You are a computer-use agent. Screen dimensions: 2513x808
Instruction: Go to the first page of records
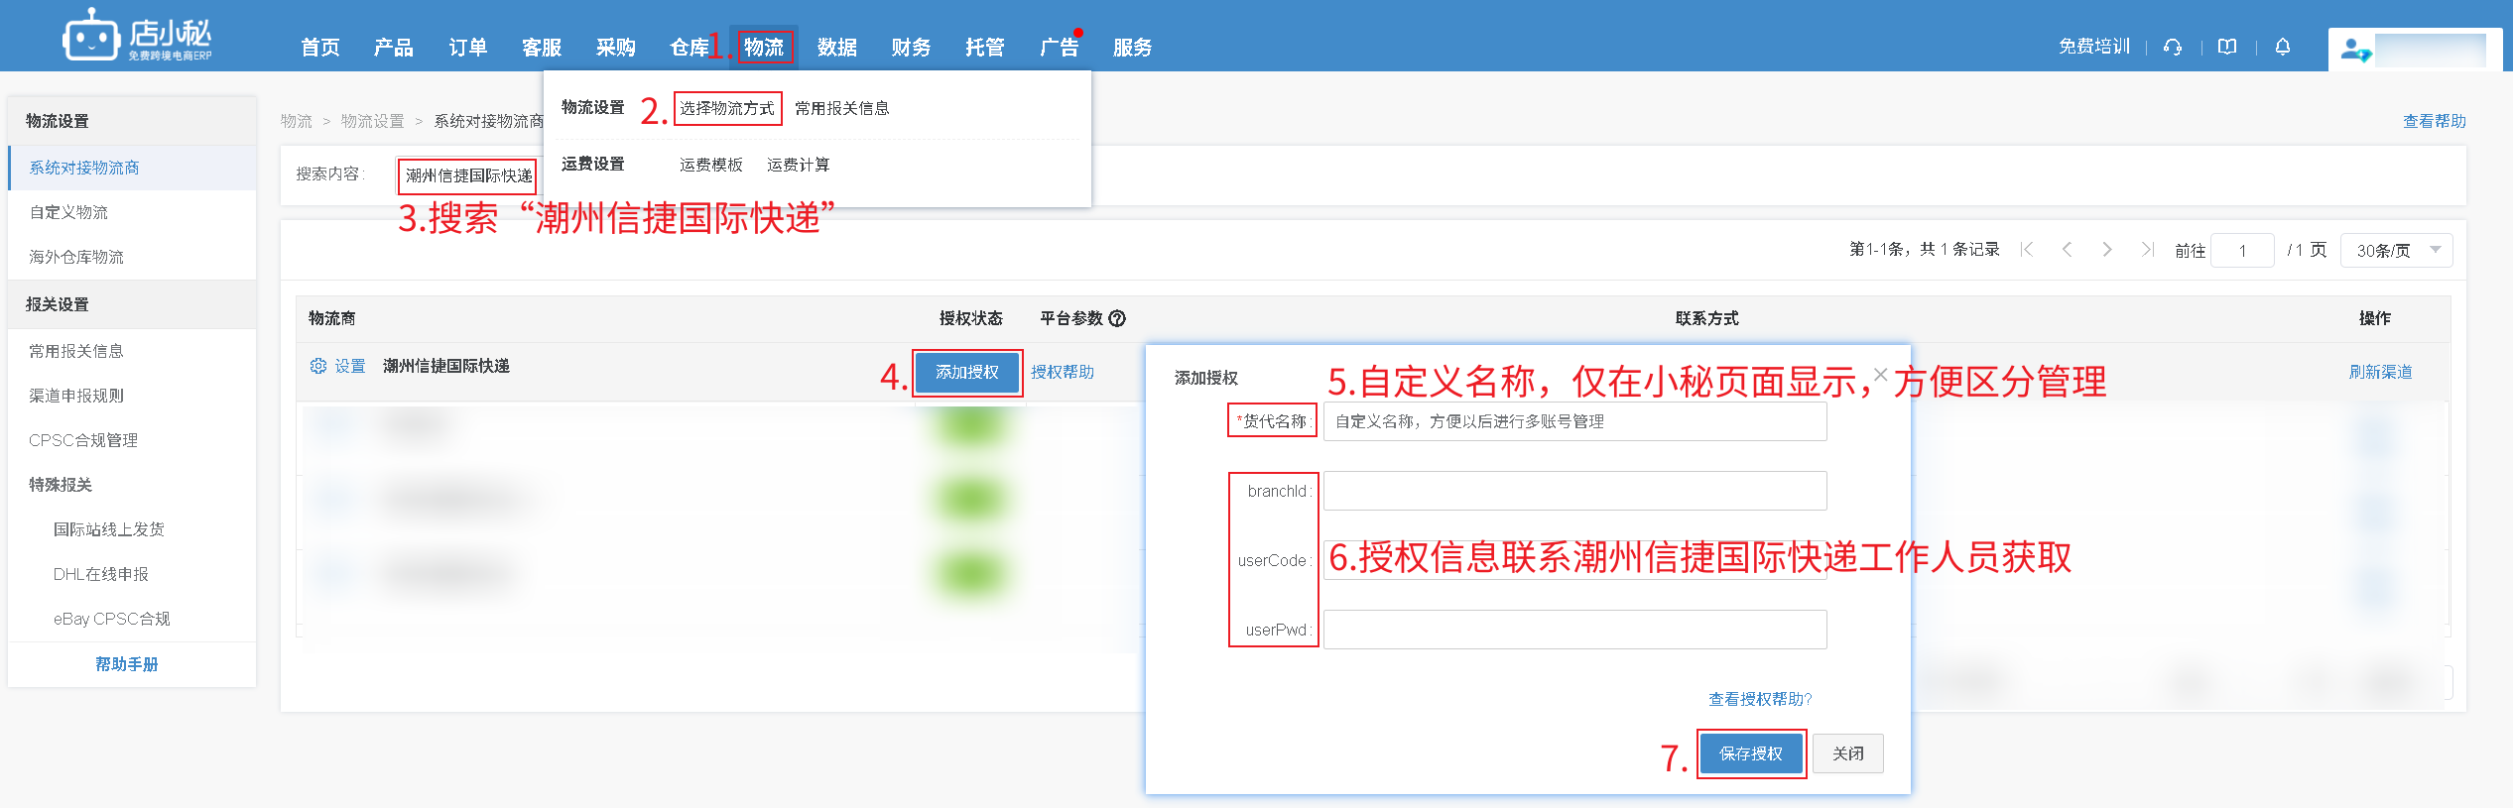2027,250
